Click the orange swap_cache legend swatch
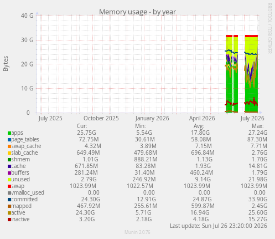This screenshot has height=239, width=275. (x=9, y=146)
